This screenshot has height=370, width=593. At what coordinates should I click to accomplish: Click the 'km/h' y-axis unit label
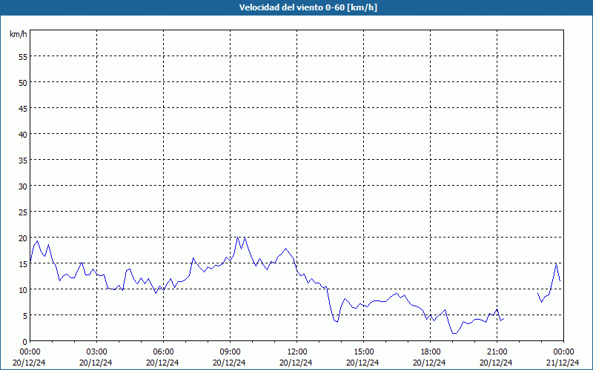tap(18, 35)
